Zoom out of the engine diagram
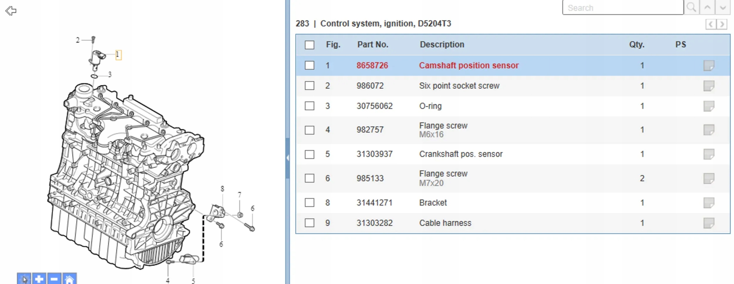 pyautogui.click(x=54, y=278)
